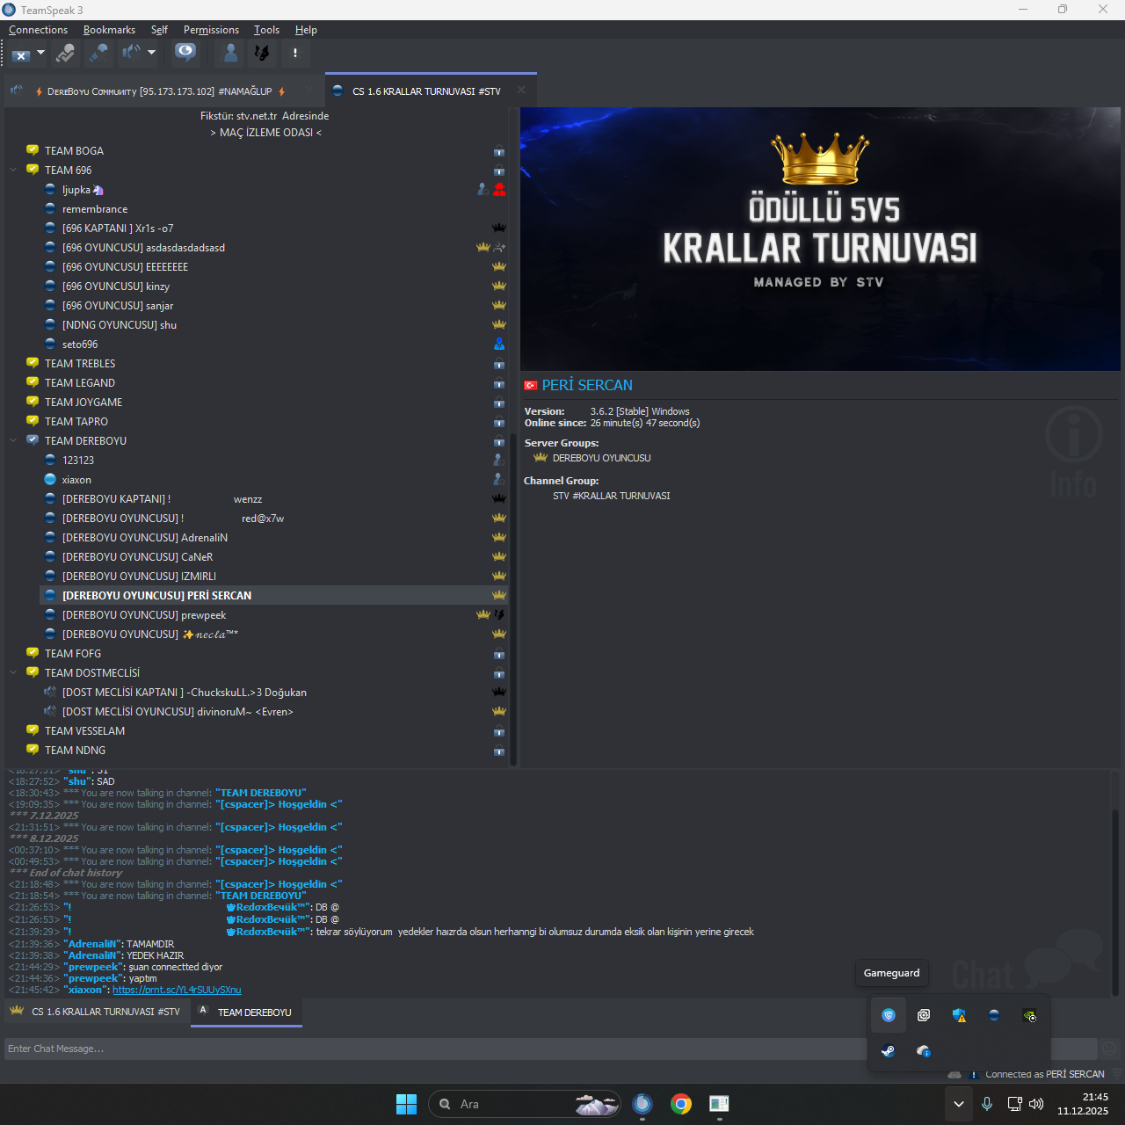1125x1125 pixels.
Task: Collapse the hidden tray icons chevron
Action: (959, 1104)
